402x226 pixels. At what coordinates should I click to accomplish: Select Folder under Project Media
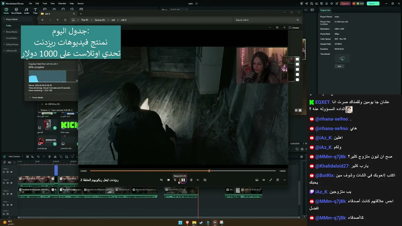(x=9, y=25)
